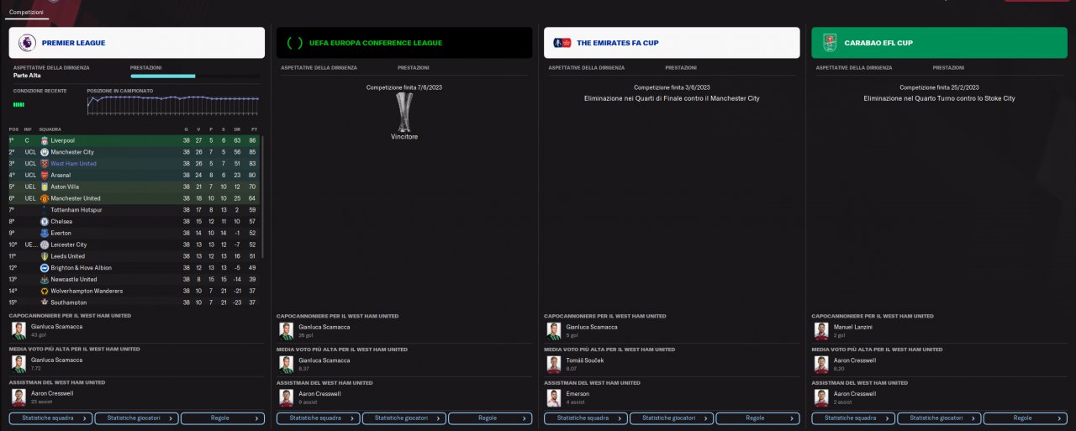Switch to the Competizioni tab
This screenshot has height=431, width=1076.
pyautogui.click(x=25, y=13)
